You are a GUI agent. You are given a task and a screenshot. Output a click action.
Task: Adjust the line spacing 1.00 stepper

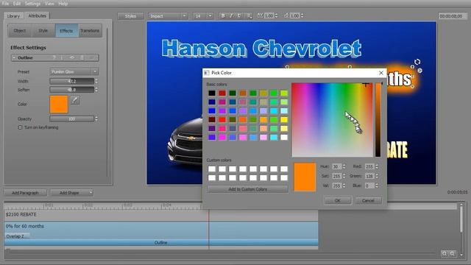[x=302, y=15]
